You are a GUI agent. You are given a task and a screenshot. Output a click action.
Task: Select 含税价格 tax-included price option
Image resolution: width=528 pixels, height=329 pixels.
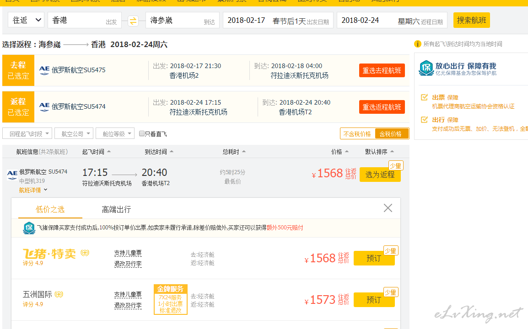(391, 134)
